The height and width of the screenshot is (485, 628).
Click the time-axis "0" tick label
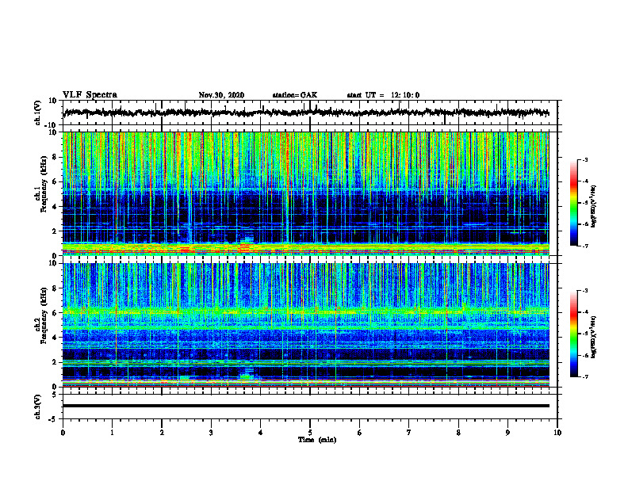pyautogui.click(x=63, y=433)
